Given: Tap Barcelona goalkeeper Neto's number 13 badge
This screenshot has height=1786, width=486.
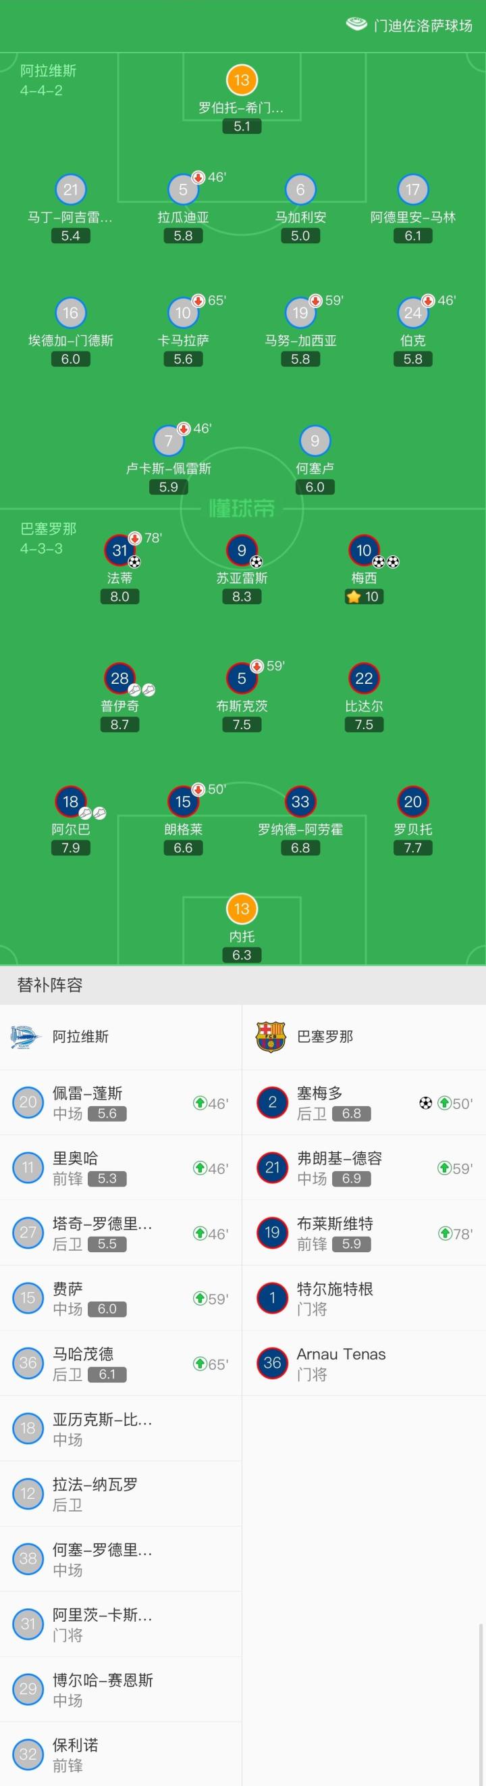Looking at the screenshot, I should point(241,909).
